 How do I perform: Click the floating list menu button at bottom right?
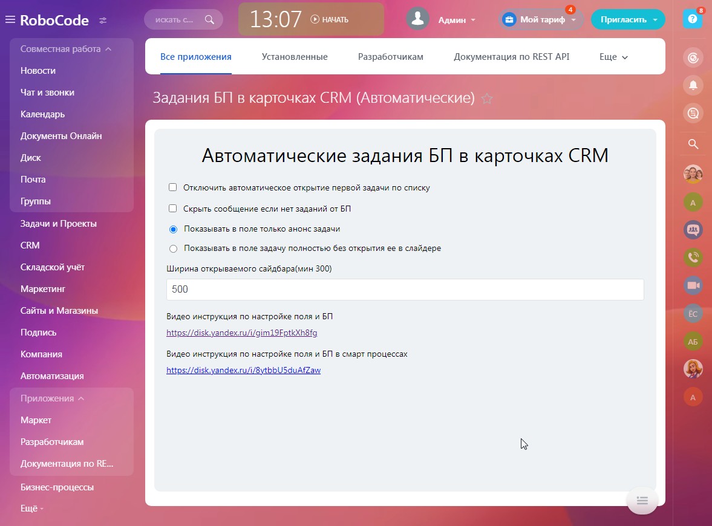pos(642,501)
